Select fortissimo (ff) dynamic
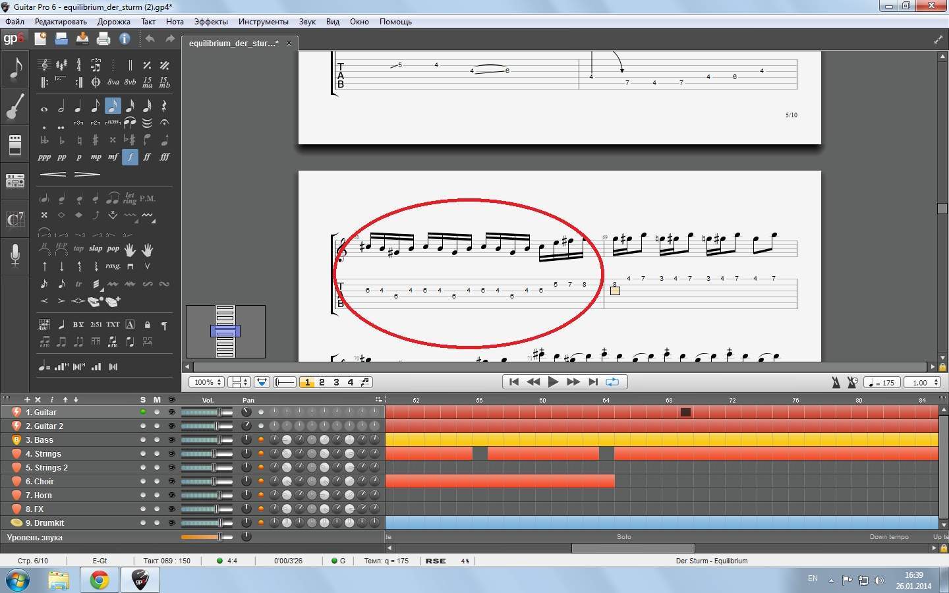 point(147,157)
